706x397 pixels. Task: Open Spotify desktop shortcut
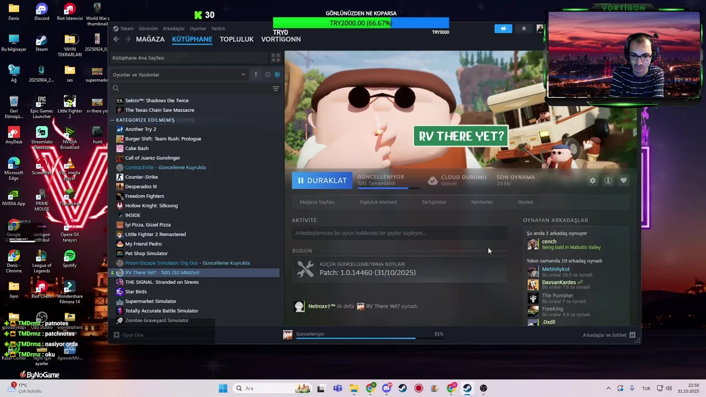69,259
